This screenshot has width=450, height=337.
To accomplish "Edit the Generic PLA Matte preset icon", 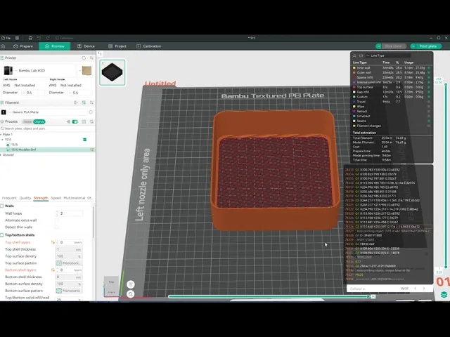I will tap(91, 112).
